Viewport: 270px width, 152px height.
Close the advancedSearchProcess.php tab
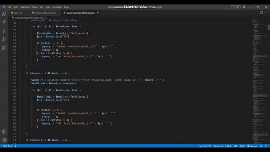97,13
